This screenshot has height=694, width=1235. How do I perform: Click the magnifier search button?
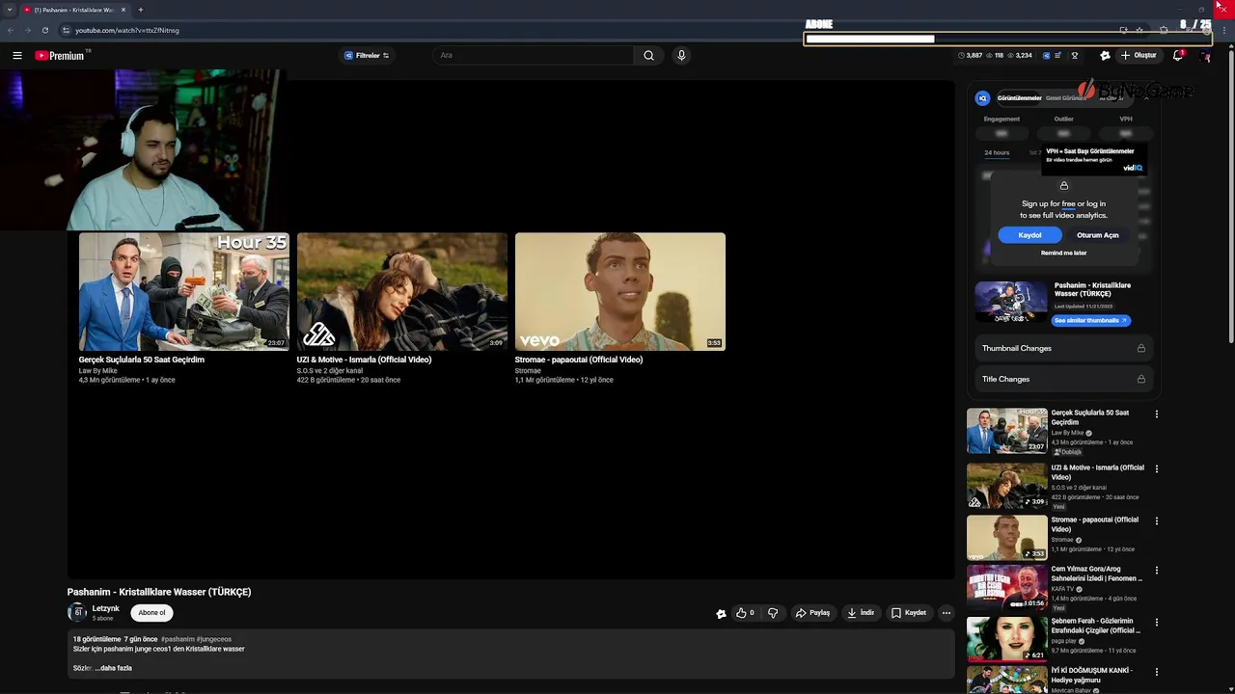(649, 56)
